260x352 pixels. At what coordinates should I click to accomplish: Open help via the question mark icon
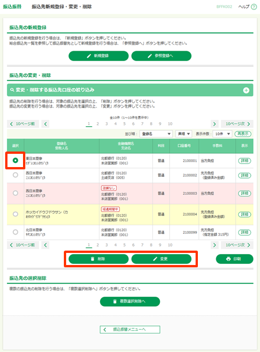[x=254, y=7]
